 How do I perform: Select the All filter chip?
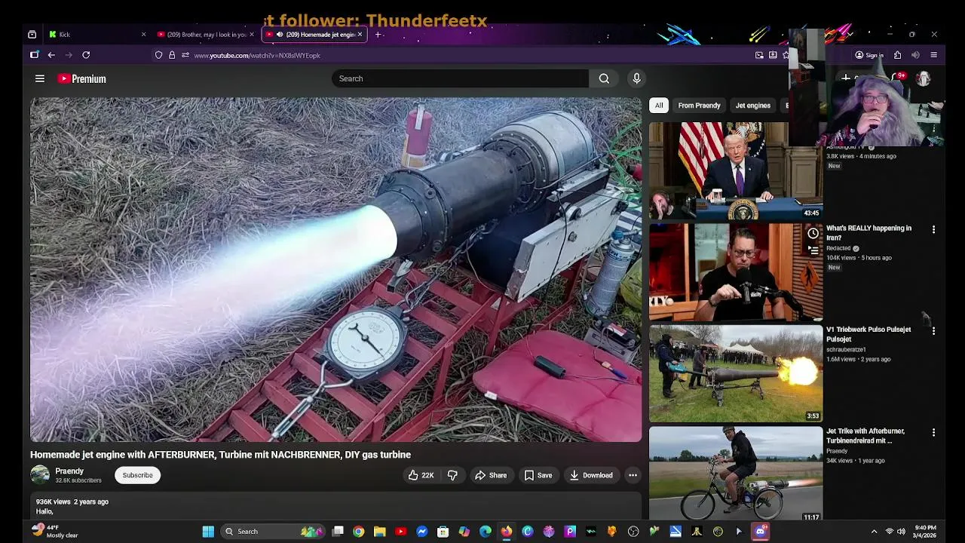point(659,106)
